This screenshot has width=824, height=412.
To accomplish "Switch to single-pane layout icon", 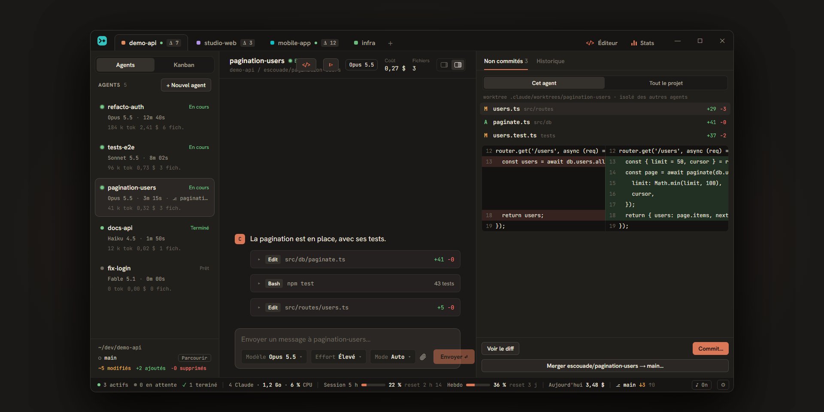I will pyautogui.click(x=444, y=65).
